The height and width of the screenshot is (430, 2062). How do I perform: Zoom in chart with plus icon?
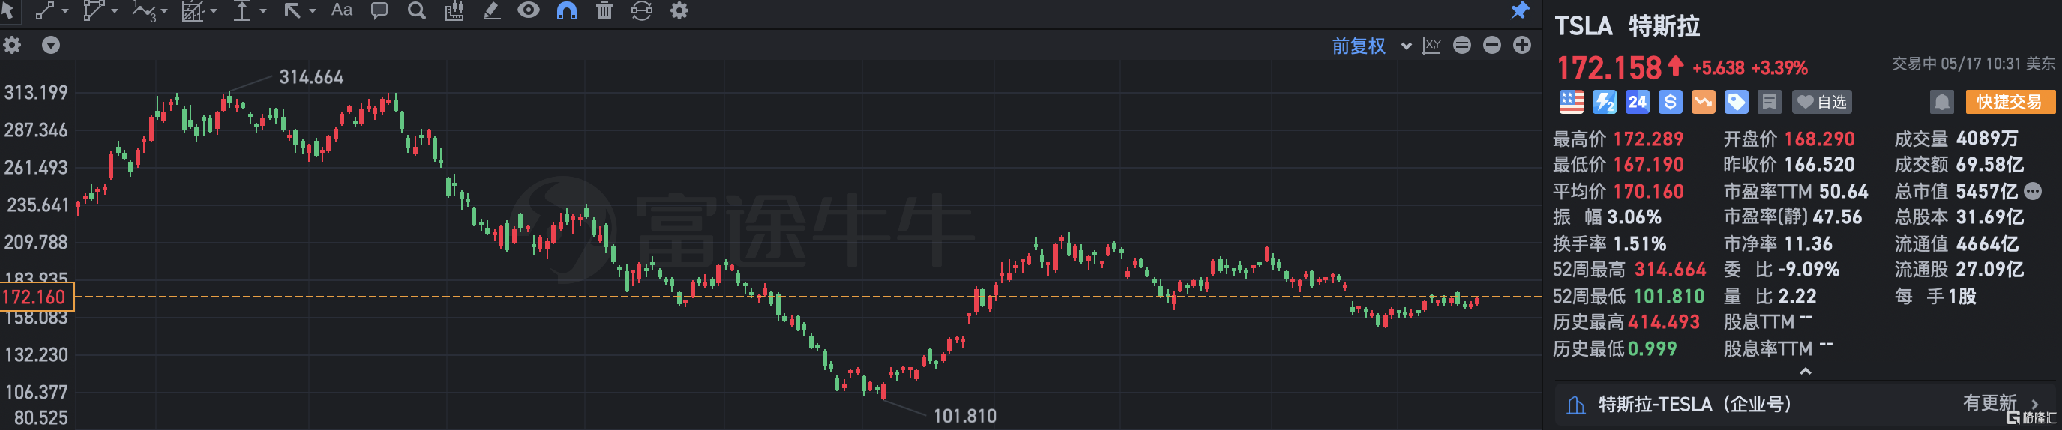[1521, 45]
